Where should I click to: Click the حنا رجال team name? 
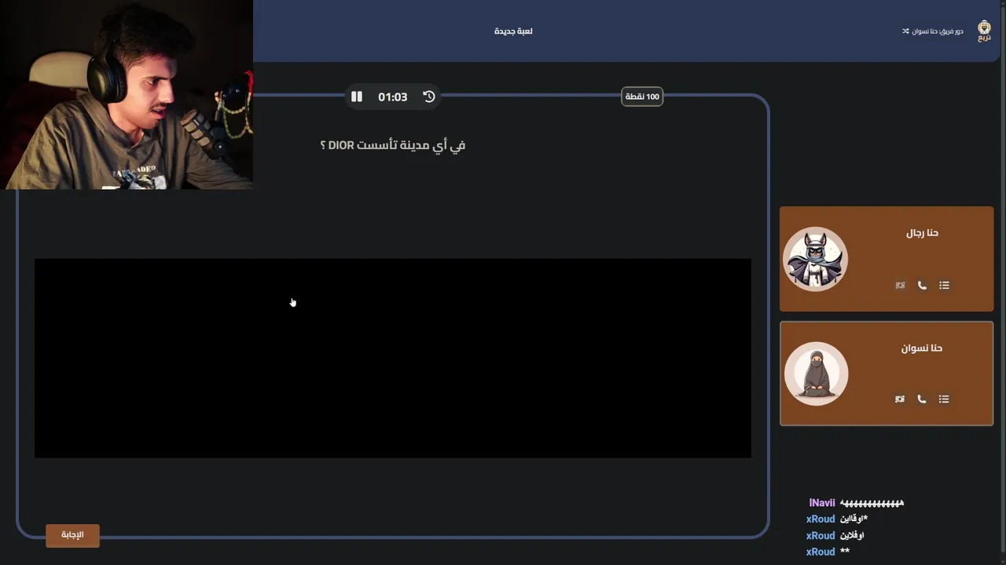tap(922, 233)
